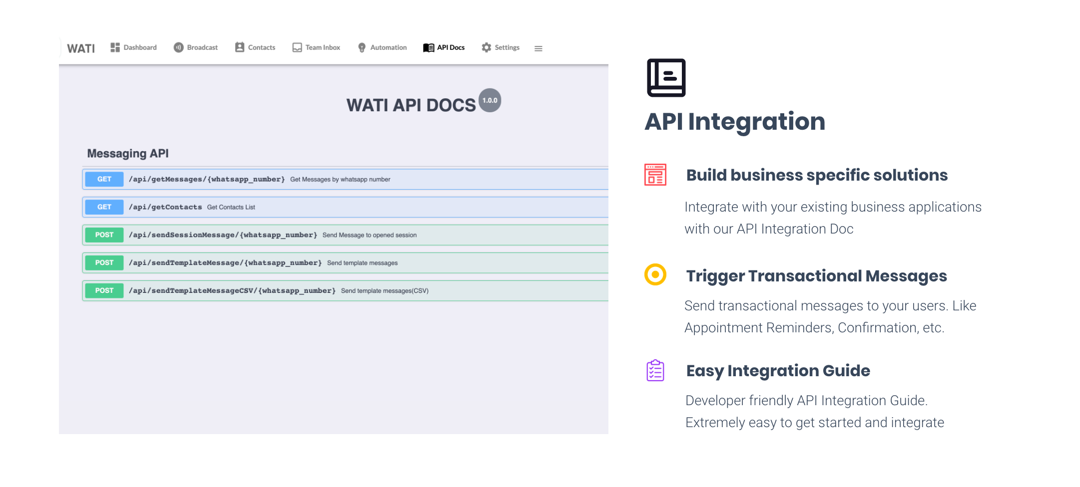
Task: Click 'Send template messages(CSV)' description
Action: click(385, 291)
